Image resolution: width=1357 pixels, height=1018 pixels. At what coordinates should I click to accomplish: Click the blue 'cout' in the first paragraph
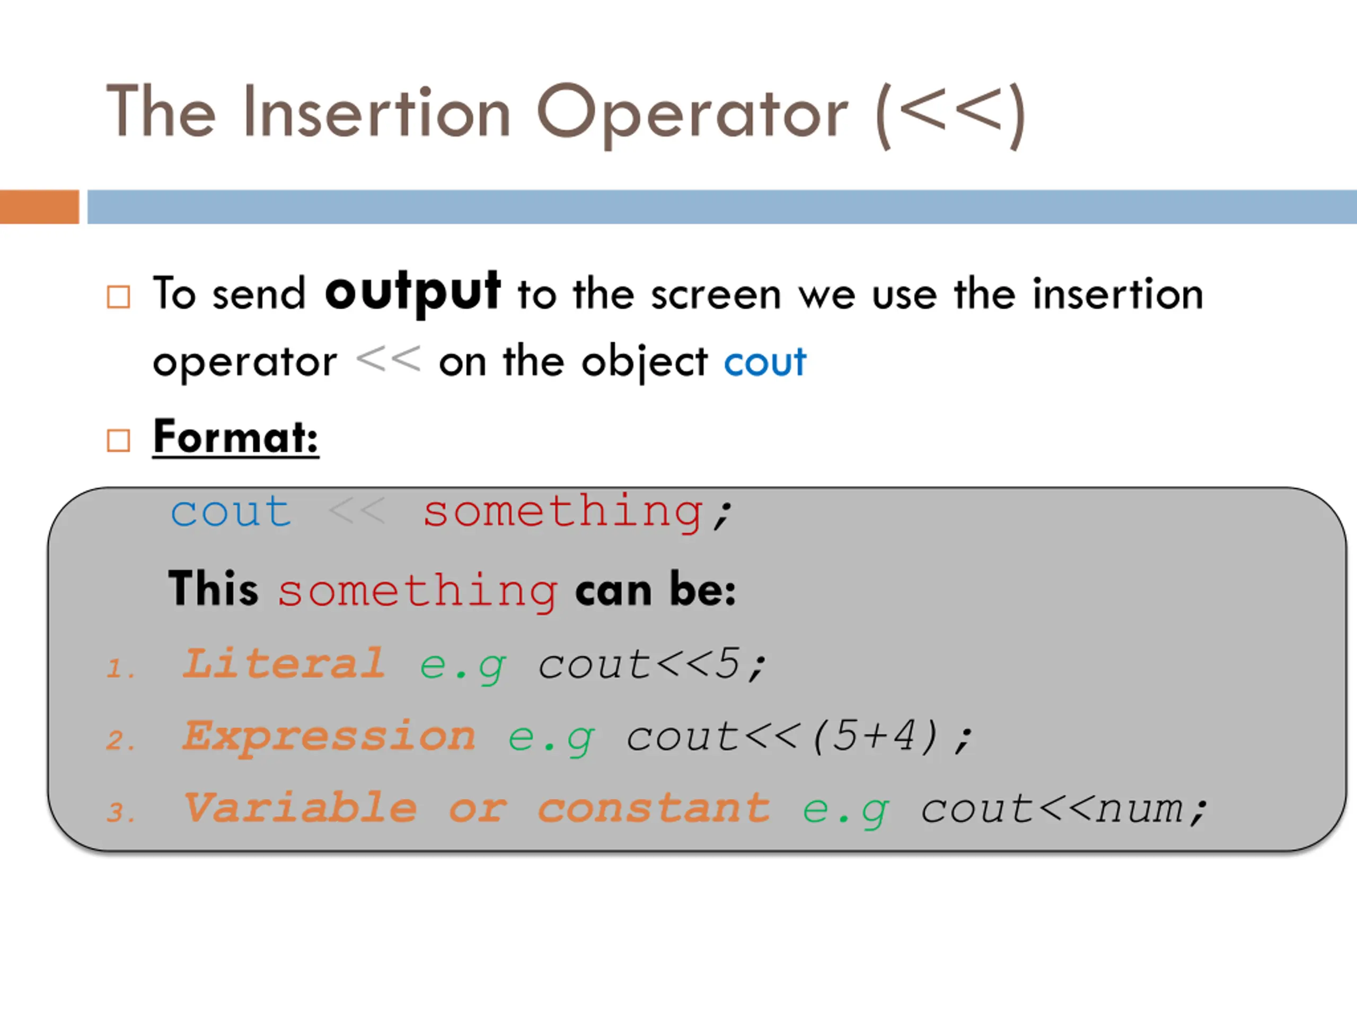click(x=765, y=362)
